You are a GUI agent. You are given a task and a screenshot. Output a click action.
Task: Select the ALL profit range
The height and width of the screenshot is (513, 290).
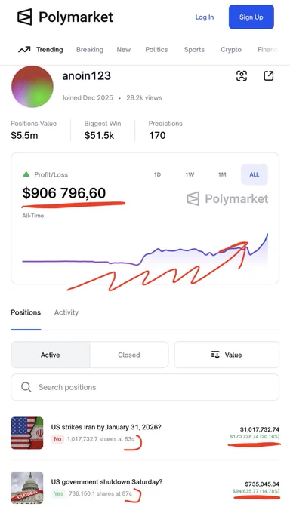255,174
